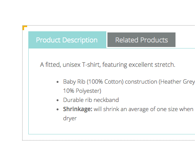This screenshot has height=168, width=195.
Task: Click the bullet dot before Baby Rib
Action: click(58, 82)
